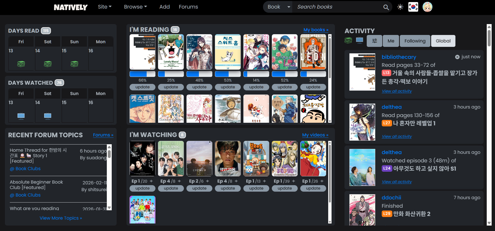The height and width of the screenshot is (231, 495).
Task: Click the monitor video icon in Activity
Action: click(359, 40)
